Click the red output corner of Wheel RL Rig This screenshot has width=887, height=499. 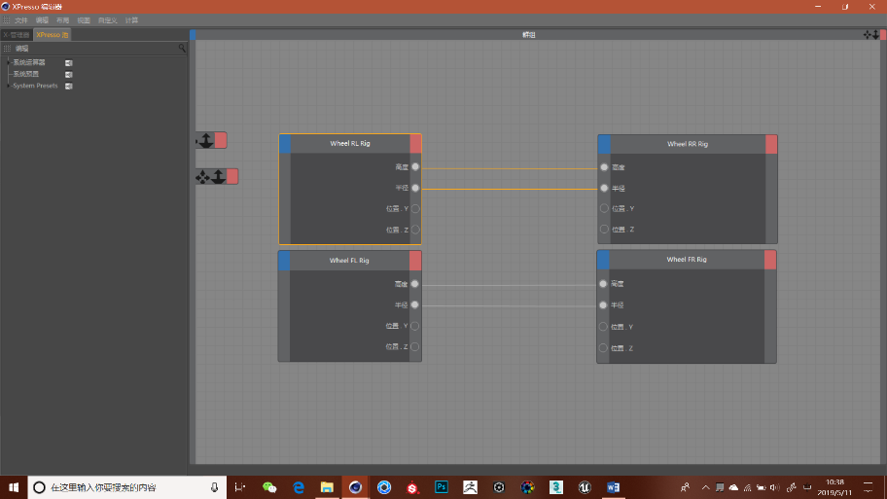(x=415, y=144)
